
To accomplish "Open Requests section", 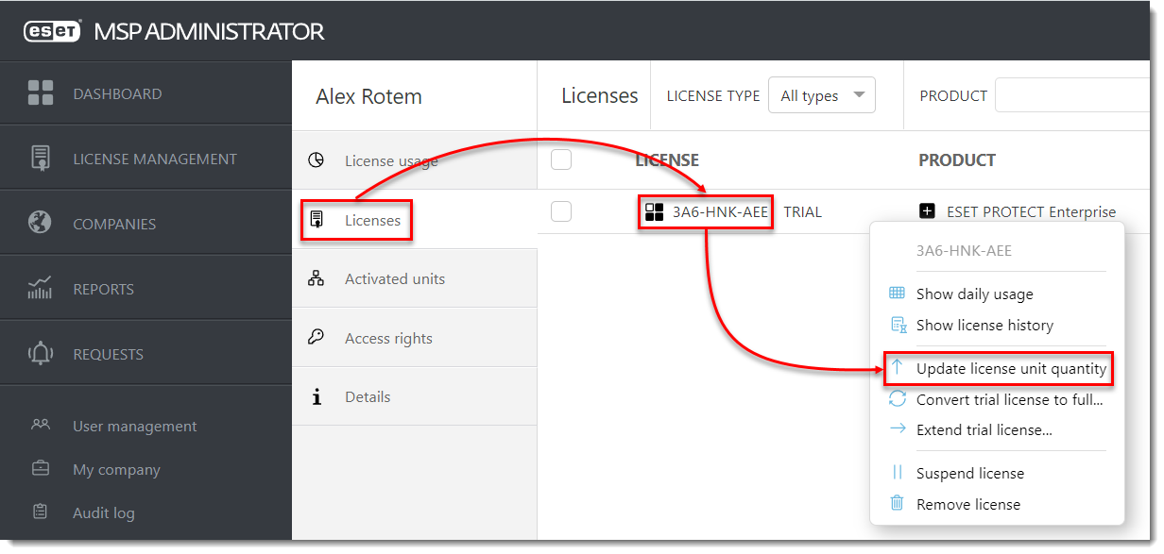I will pyautogui.click(x=145, y=354).
